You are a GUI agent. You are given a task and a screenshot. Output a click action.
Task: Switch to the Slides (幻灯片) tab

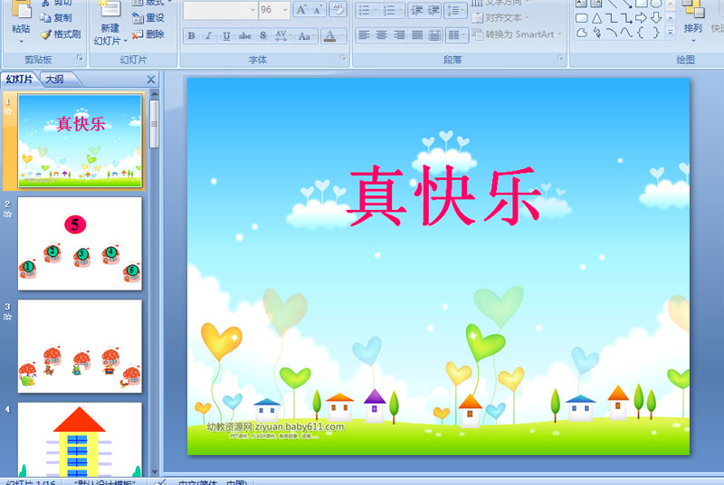tap(19, 80)
